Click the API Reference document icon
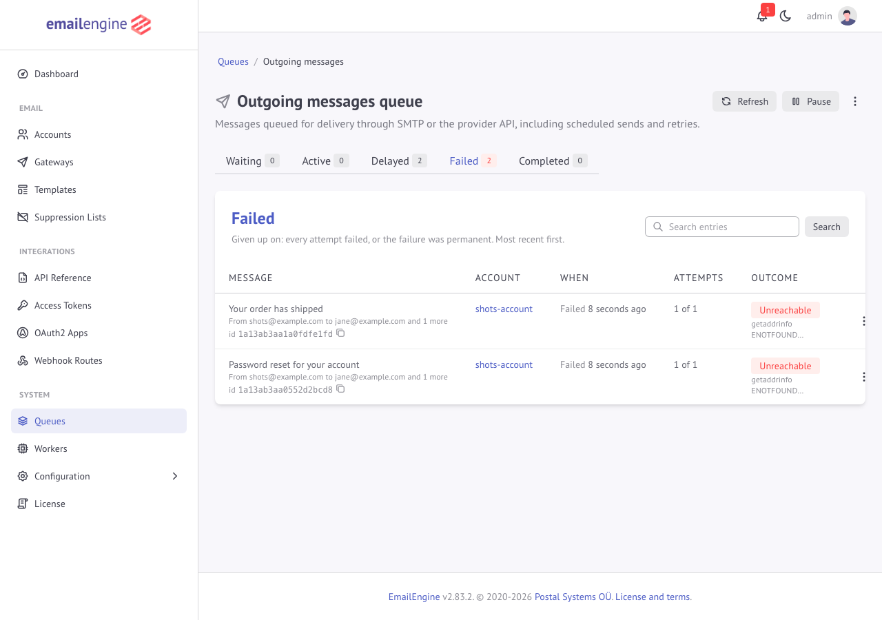The height and width of the screenshot is (620, 882). pyautogui.click(x=23, y=278)
